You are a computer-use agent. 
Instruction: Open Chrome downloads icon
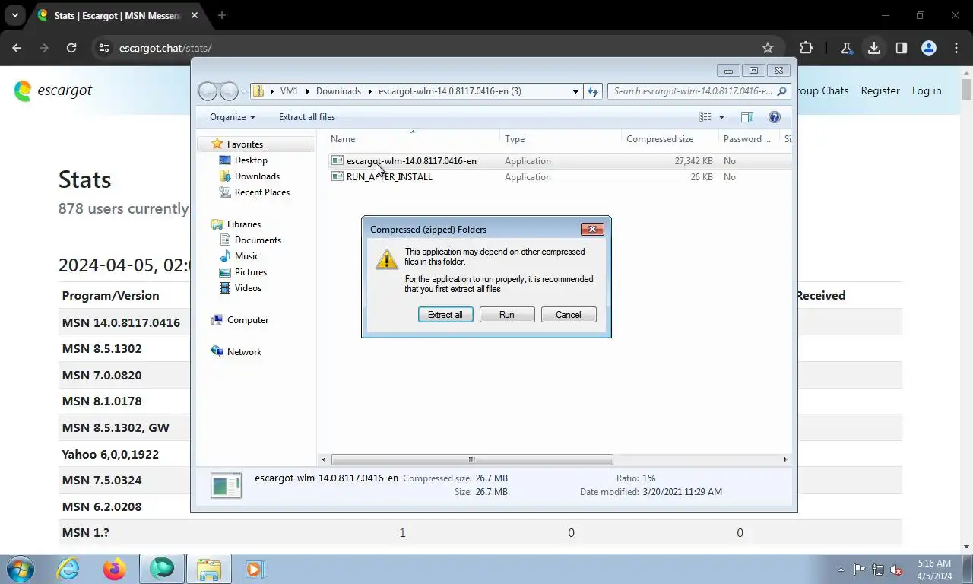coord(874,48)
